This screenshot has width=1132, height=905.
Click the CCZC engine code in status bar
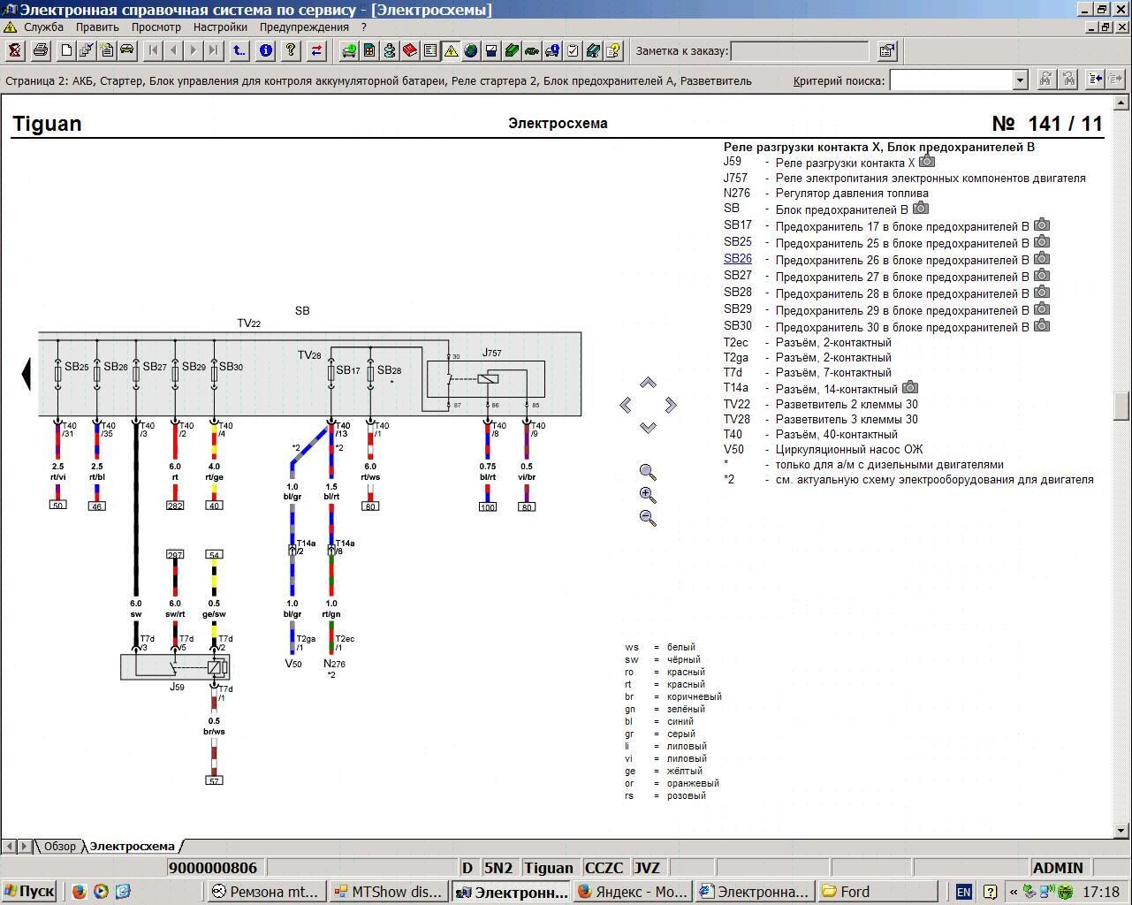point(604,868)
